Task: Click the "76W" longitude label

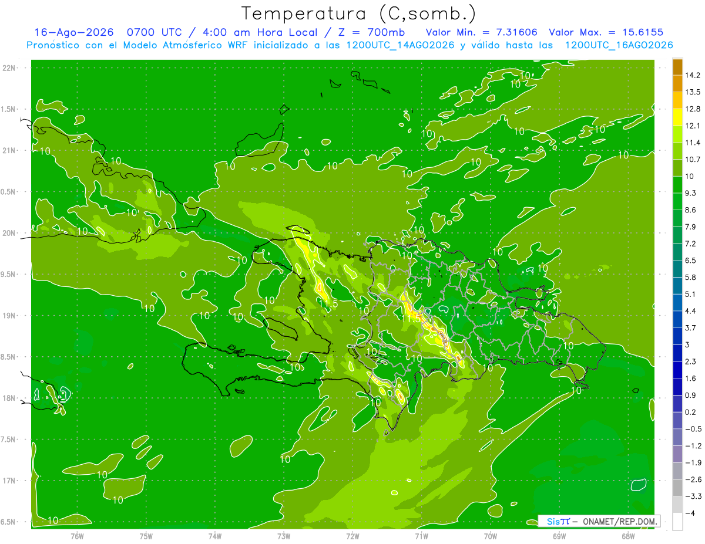Action: [77, 536]
